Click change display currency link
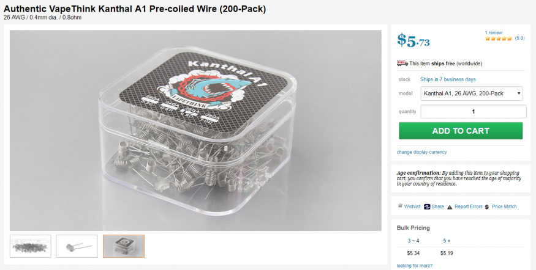536x270 pixels. click(421, 152)
